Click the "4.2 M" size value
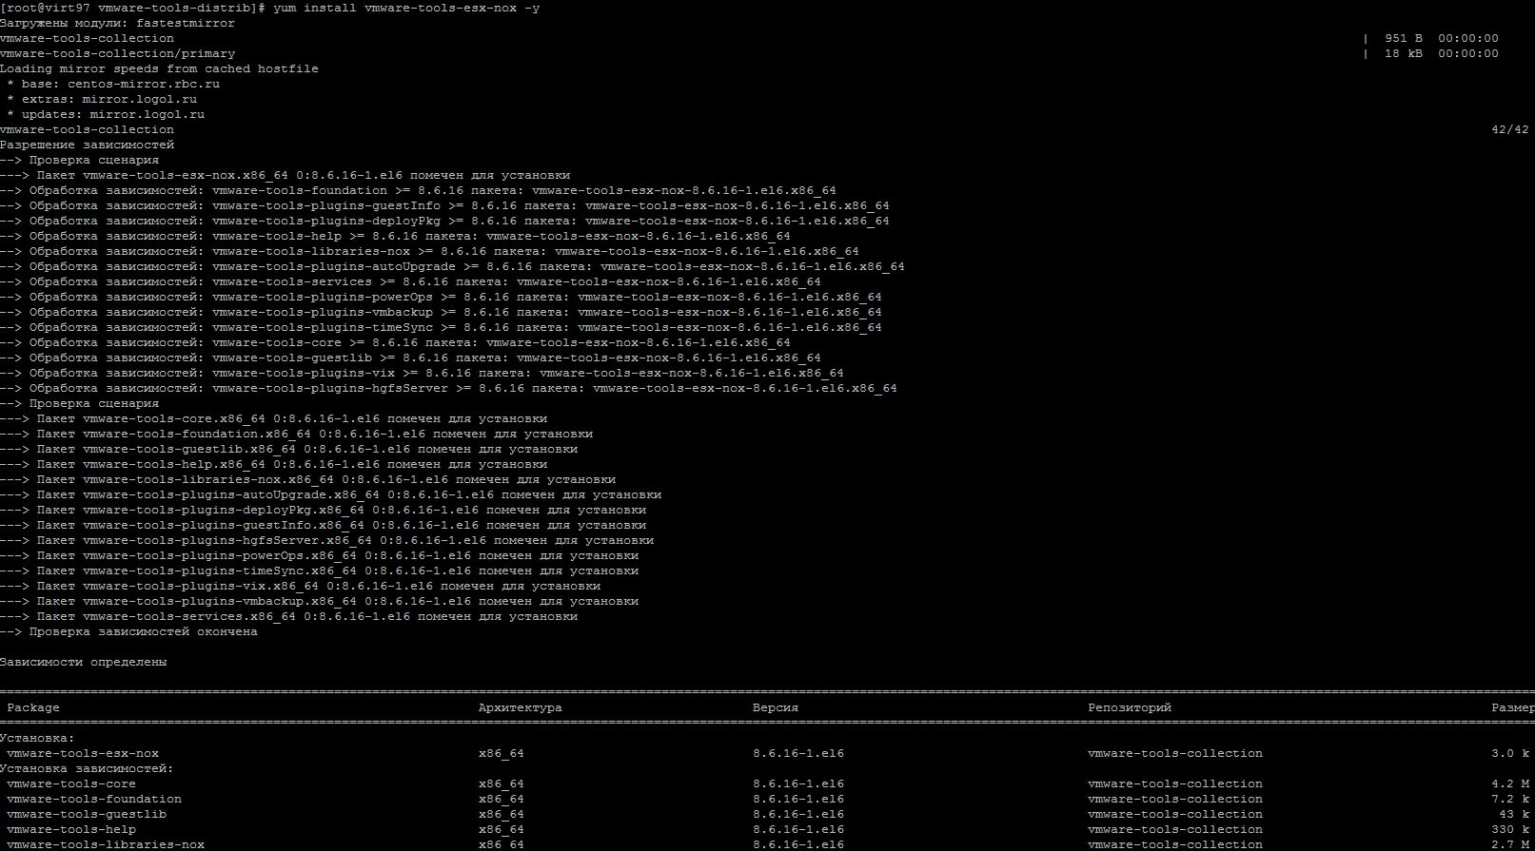The image size is (1535, 851). pyautogui.click(x=1510, y=783)
